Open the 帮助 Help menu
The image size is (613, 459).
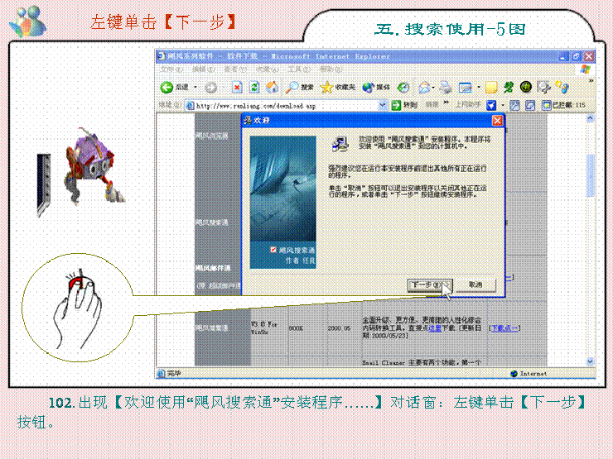point(331,69)
